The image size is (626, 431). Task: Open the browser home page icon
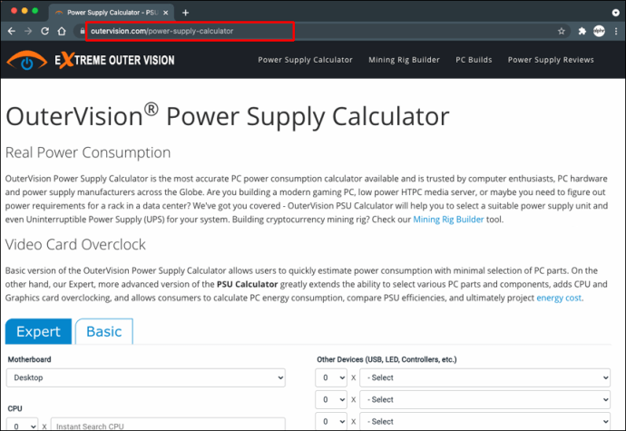coord(62,31)
